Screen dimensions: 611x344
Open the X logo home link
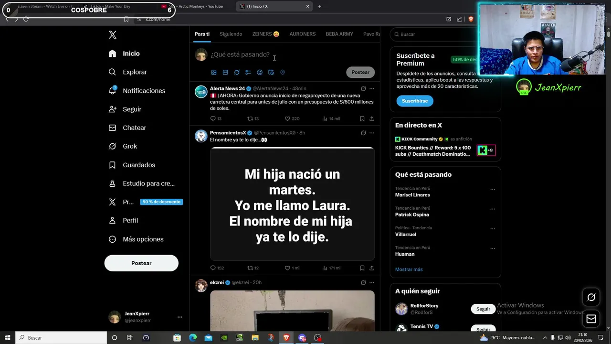point(113,35)
